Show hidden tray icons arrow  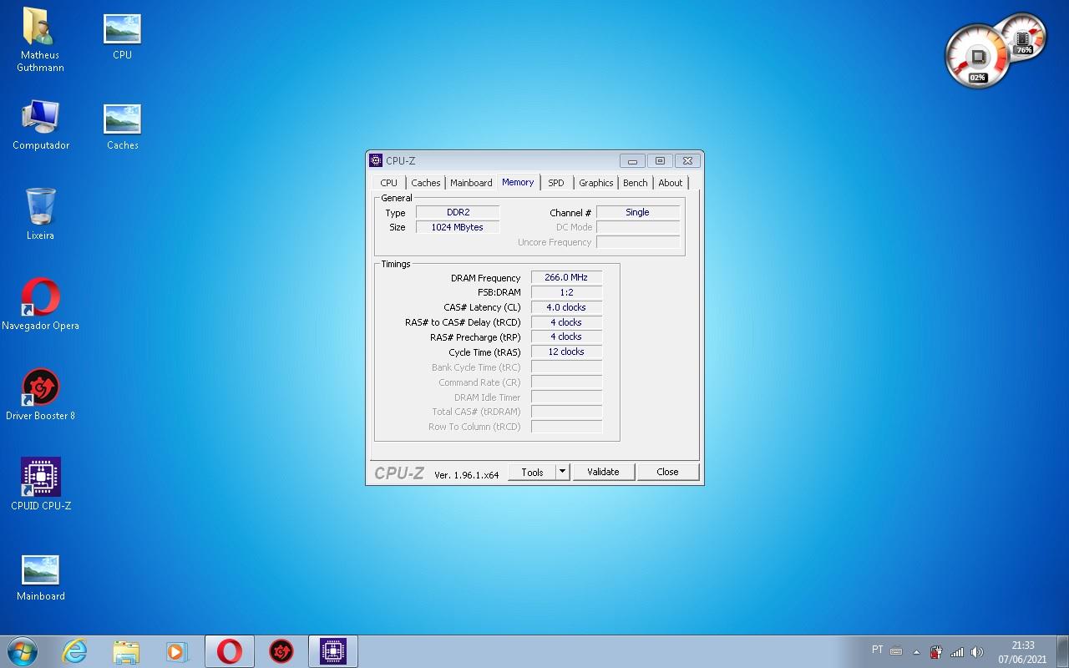coord(916,652)
